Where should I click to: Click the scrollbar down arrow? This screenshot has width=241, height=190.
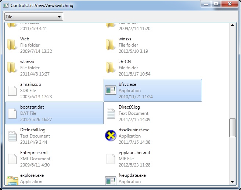coord(232,182)
